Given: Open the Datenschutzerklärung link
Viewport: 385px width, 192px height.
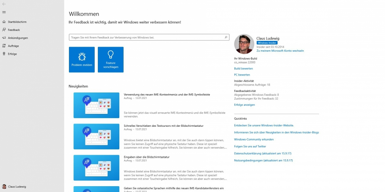Looking at the screenshot, I should [263, 153].
